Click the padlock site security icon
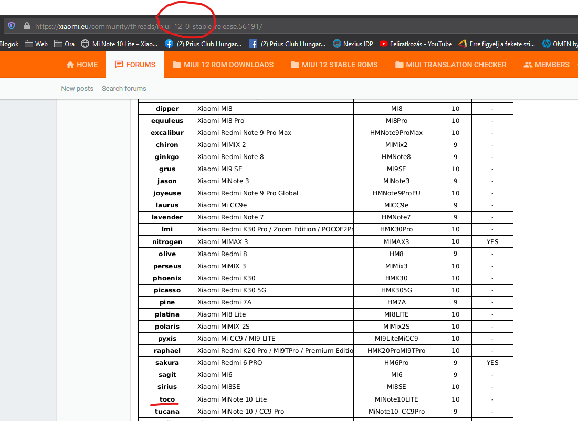Screen dimensions: 578x421 click(x=27, y=26)
